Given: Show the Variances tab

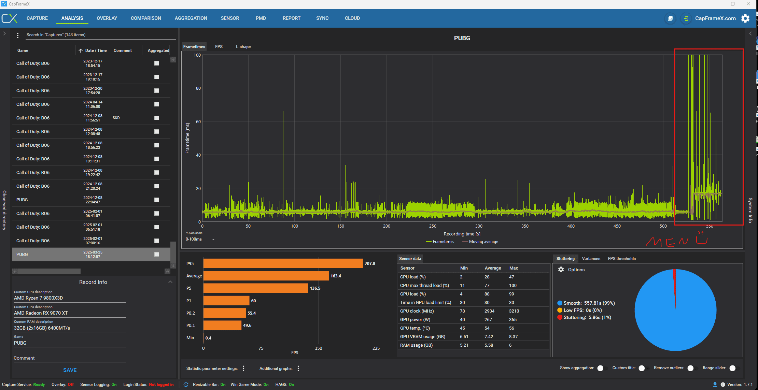Looking at the screenshot, I should (591, 259).
